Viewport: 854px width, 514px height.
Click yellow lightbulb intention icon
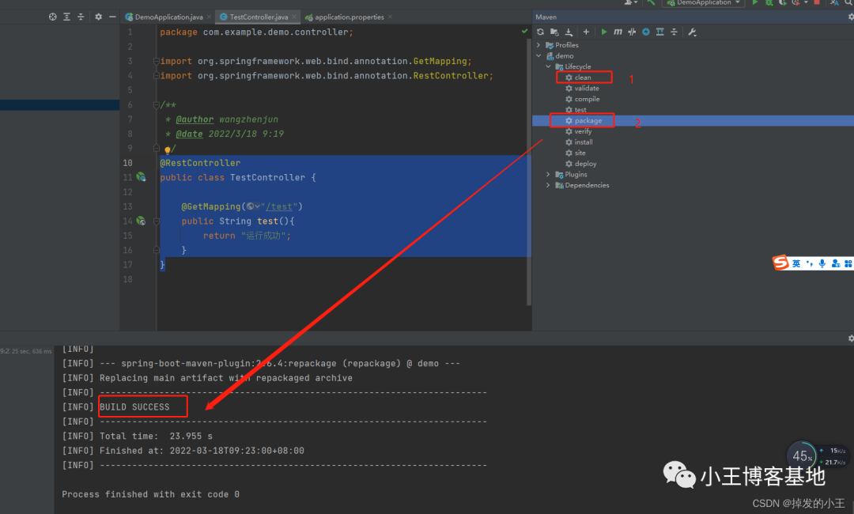click(167, 149)
